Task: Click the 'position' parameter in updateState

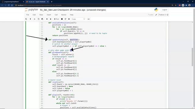Action: (74, 40)
